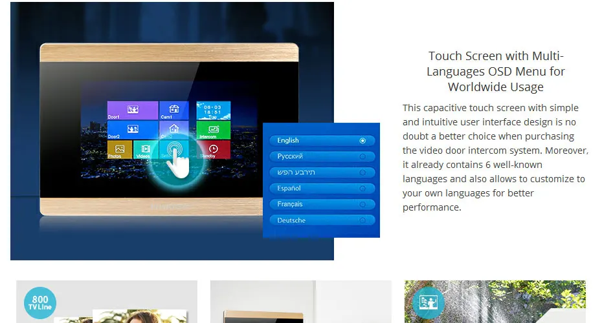Viewport: 602px width, 323px height.
Task: Select the Español language option
Action: [x=322, y=189]
